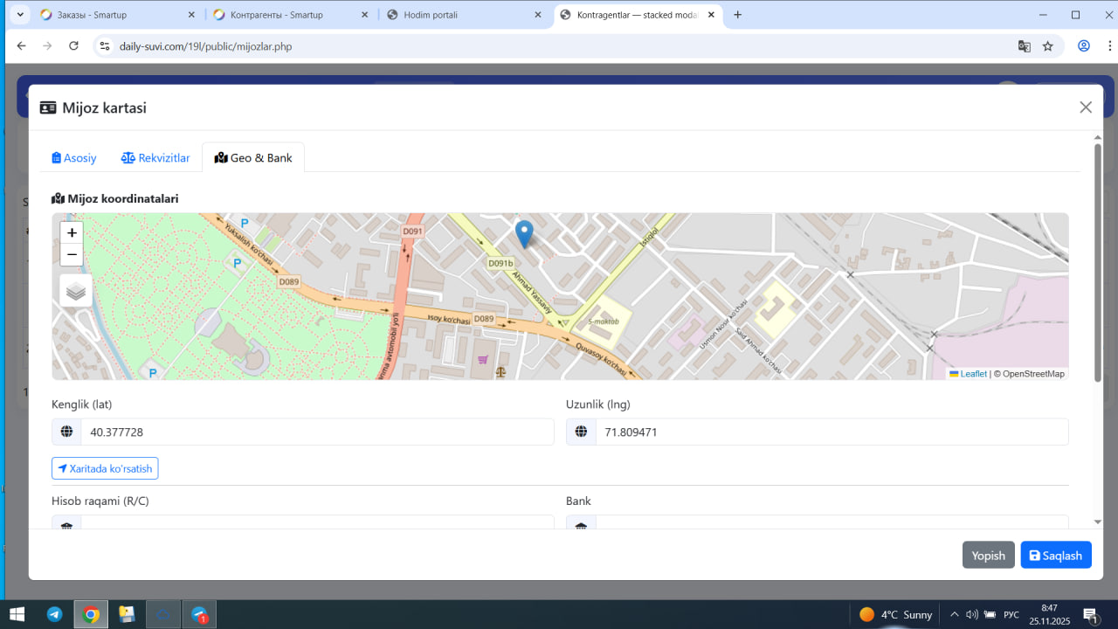1118x629 pixels.
Task: Reload the current page
Action: [x=73, y=46]
